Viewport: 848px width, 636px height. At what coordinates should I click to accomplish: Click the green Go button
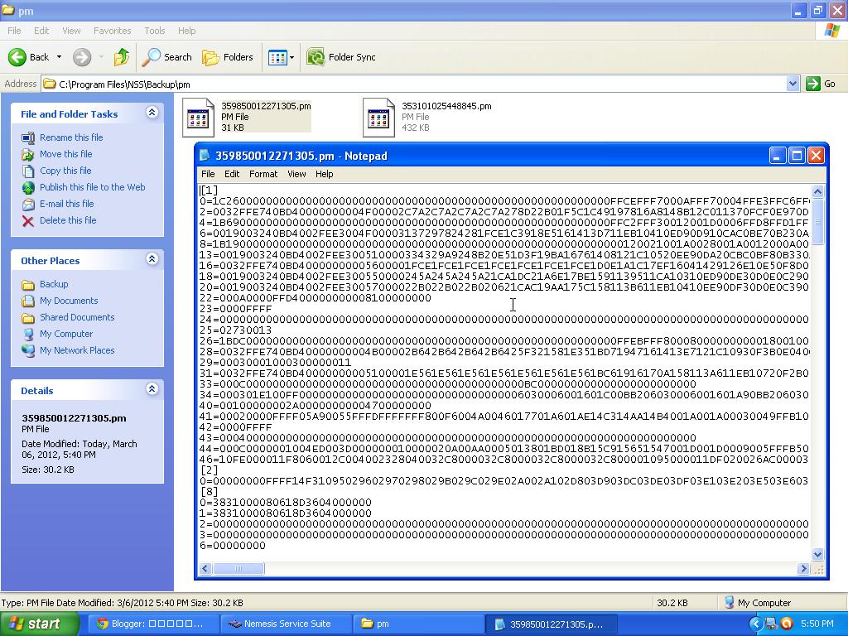[815, 84]
